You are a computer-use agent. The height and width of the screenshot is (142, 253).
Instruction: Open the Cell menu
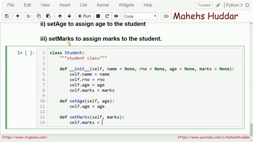tap(83, 5)
